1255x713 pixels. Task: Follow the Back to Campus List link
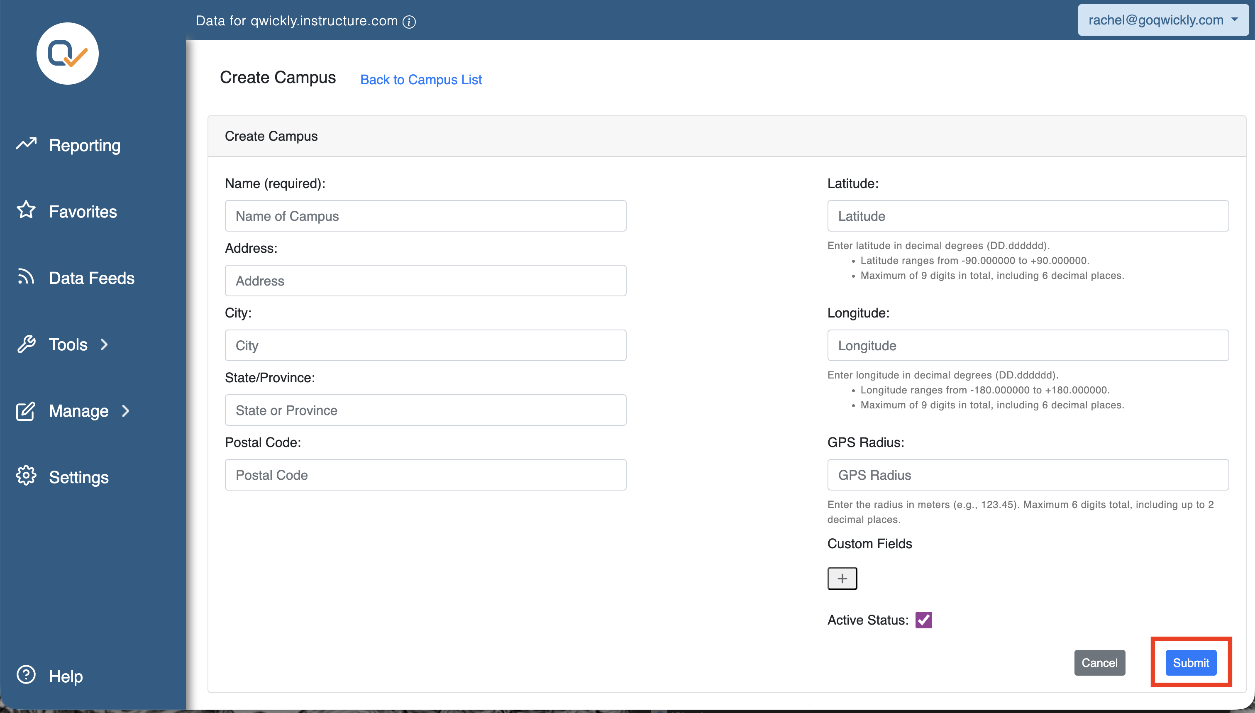click(x=421, y=79)
